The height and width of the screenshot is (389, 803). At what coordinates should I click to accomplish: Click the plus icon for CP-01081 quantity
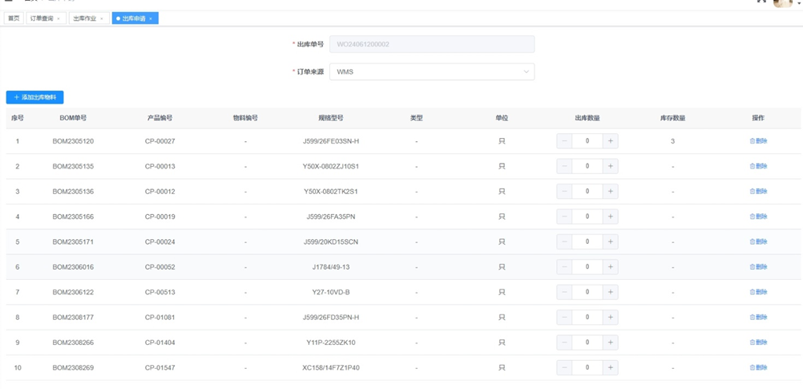610,318
